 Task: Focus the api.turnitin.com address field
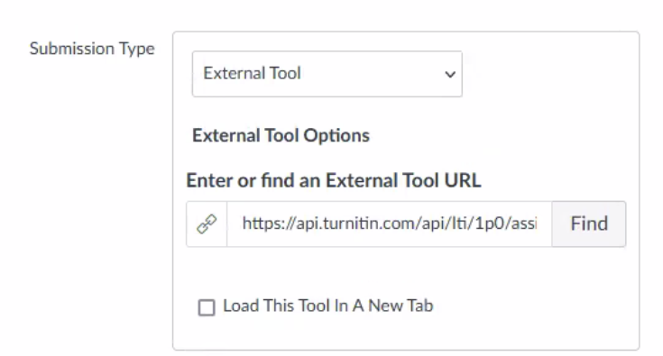pos(390,224)
